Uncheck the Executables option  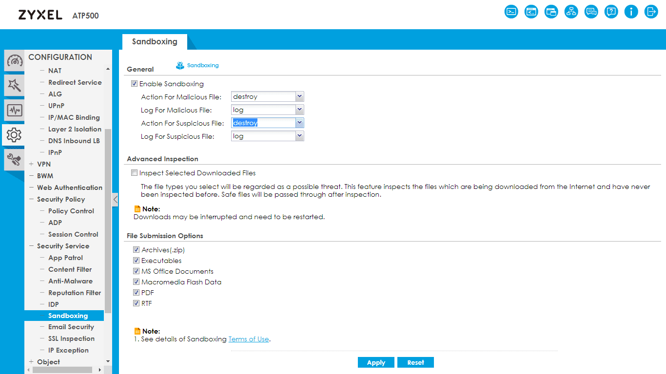(x=137, y=261)
